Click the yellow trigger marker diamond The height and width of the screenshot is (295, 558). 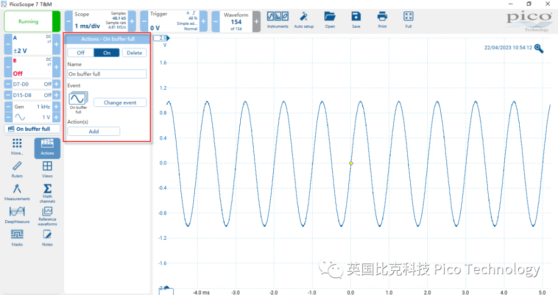tap(351, 163)
